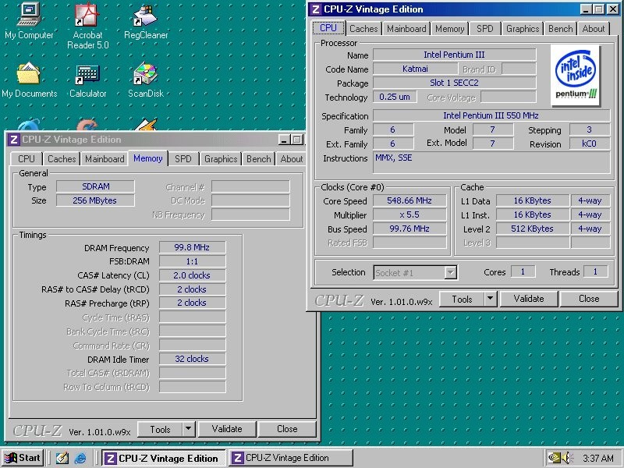
Task: Switch to the SPD tab in the Memory window
Action: 183,159
